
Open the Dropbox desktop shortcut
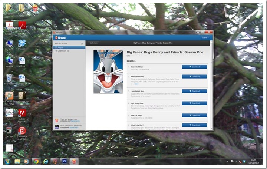pos(22,45)
